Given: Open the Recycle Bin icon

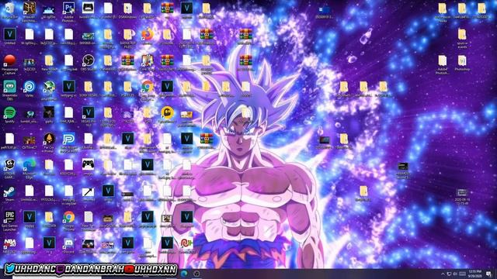Looking at the screenshot, I should [x=10, y=10].
